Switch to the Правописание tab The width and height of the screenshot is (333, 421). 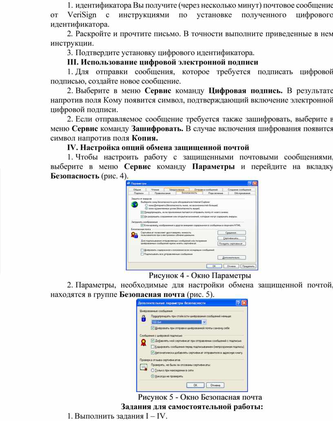point(162,193)
